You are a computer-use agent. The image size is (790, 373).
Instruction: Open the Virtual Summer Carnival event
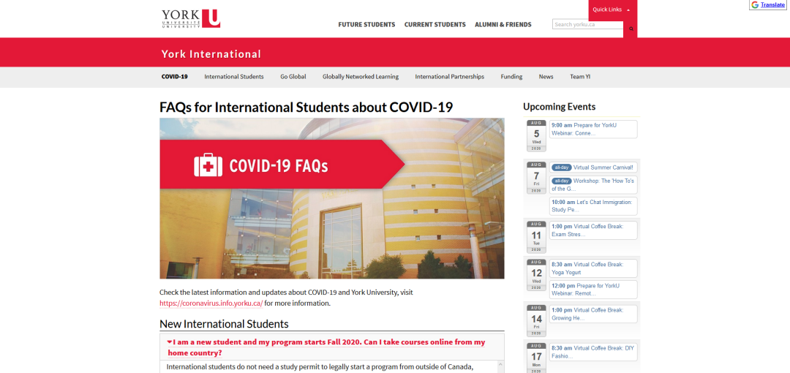[x=593, y=167]
